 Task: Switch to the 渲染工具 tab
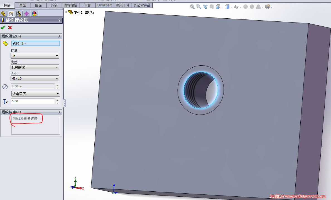123,5
